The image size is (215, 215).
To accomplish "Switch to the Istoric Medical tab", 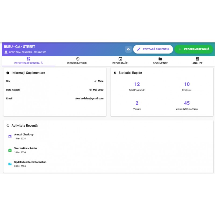I will pyautogui.click(x=77, y=61).
